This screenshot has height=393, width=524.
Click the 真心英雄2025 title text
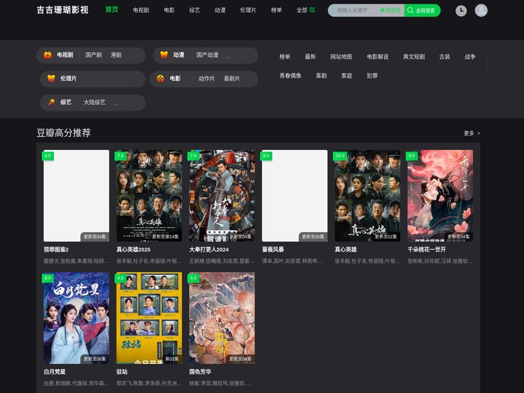(x=133, y=250)
